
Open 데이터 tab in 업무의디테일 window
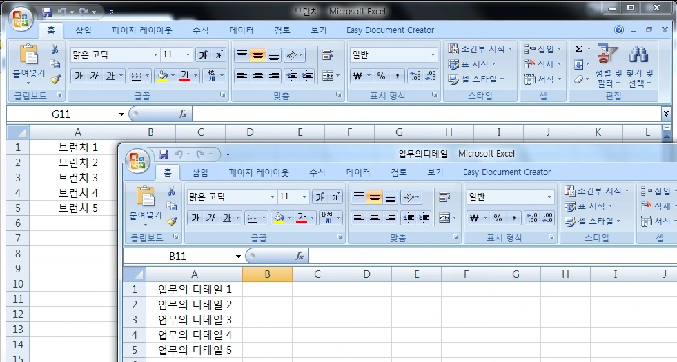358,172
